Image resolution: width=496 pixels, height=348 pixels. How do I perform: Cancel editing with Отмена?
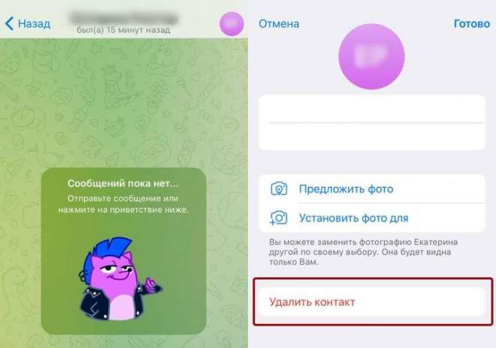click(279, 24)
